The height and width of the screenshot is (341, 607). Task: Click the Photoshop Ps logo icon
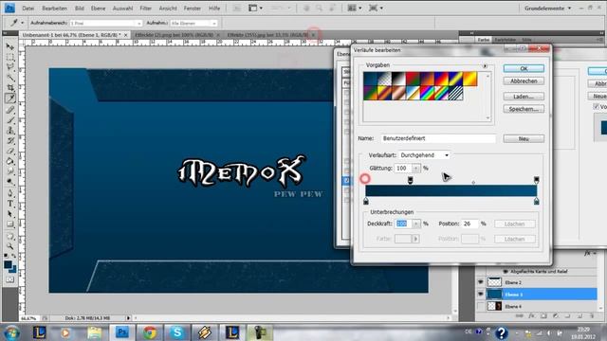[10, 8]
